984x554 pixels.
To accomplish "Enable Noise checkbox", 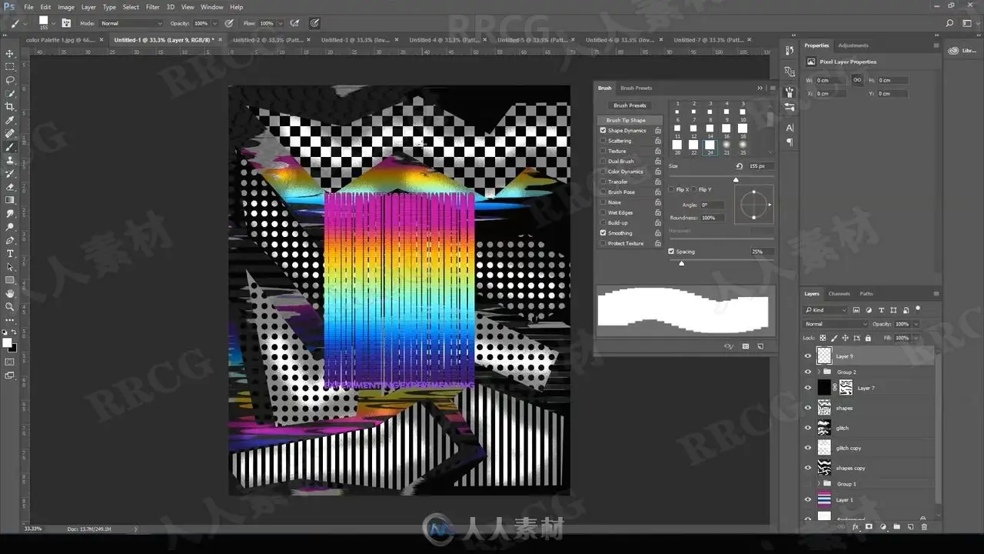I will [x=603, y=202].
